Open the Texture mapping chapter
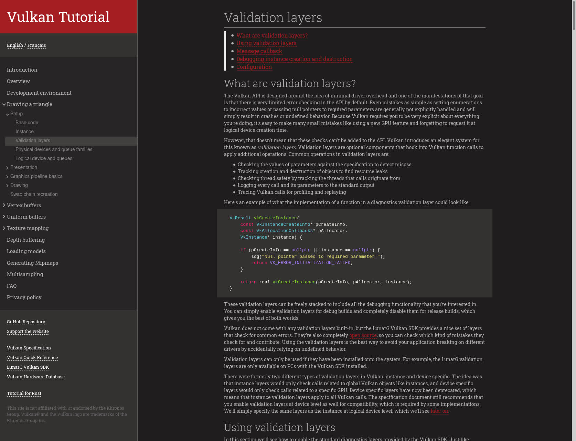Screen dimensions: 576x441 28,228
